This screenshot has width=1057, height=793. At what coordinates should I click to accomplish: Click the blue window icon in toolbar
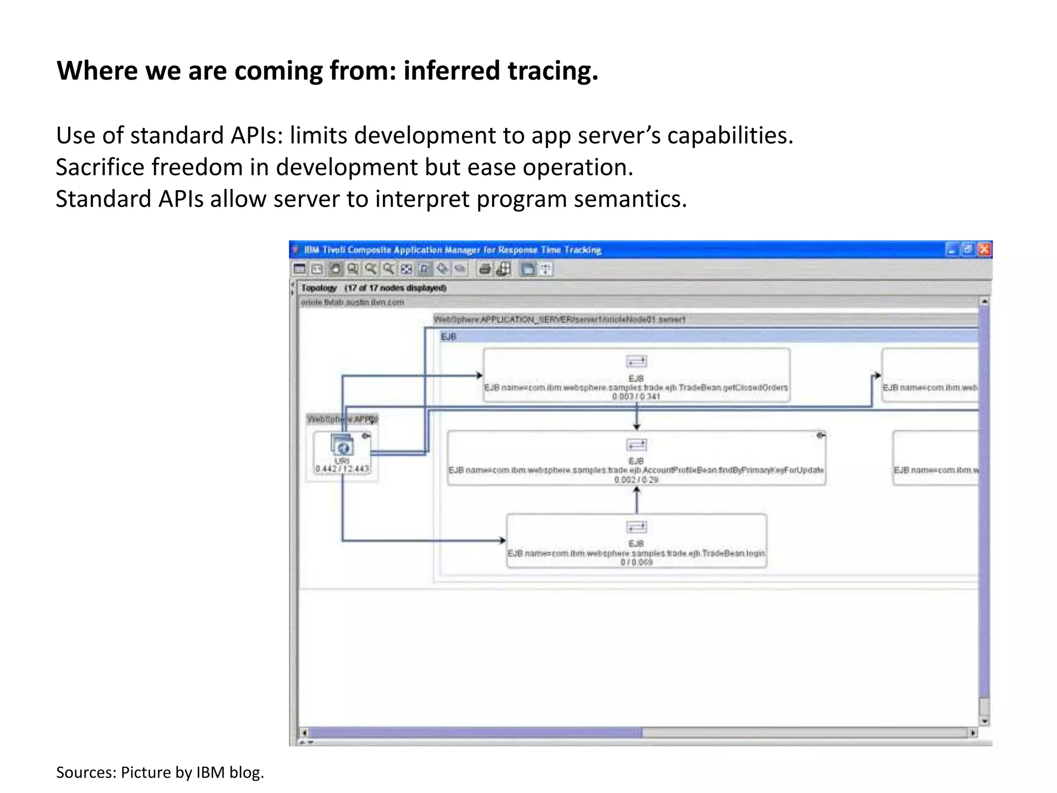click(x=527, y=269)
